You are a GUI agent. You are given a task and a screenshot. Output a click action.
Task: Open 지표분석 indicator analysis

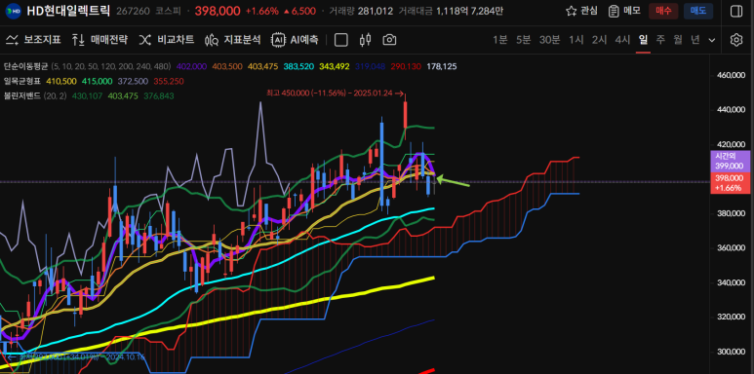click(232, 40)
